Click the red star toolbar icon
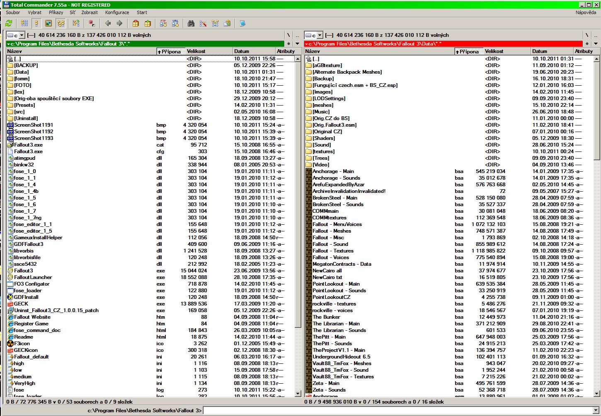The height and width of the screenshot is (416, 601). point(92,24)
